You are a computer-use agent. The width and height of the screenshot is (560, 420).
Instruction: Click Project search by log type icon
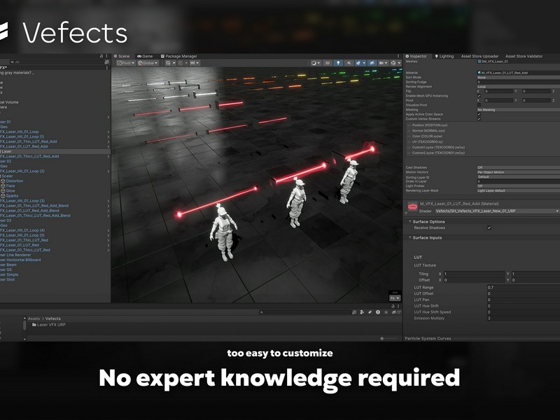(378, 312)
